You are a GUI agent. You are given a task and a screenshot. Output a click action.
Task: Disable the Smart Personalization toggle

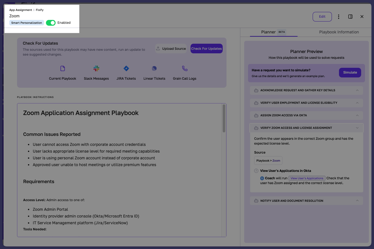coord(50,22)
